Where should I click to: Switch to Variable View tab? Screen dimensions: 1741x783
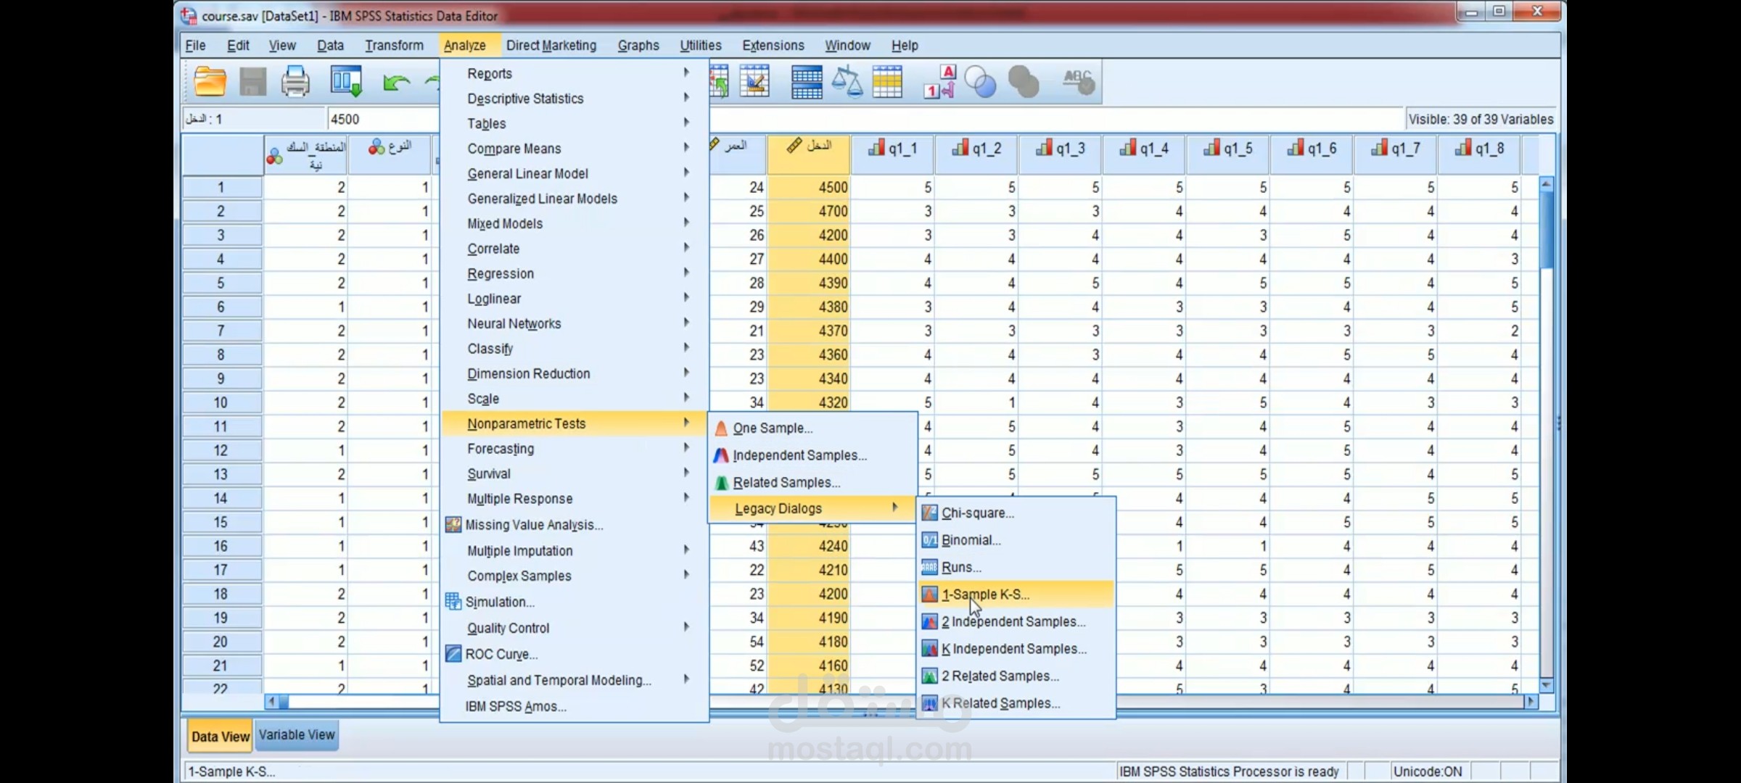pyautogui.click(x=296, y=734)
